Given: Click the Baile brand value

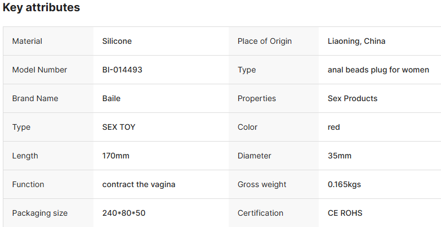Looking at the screenshot, I should pos(112,98).
